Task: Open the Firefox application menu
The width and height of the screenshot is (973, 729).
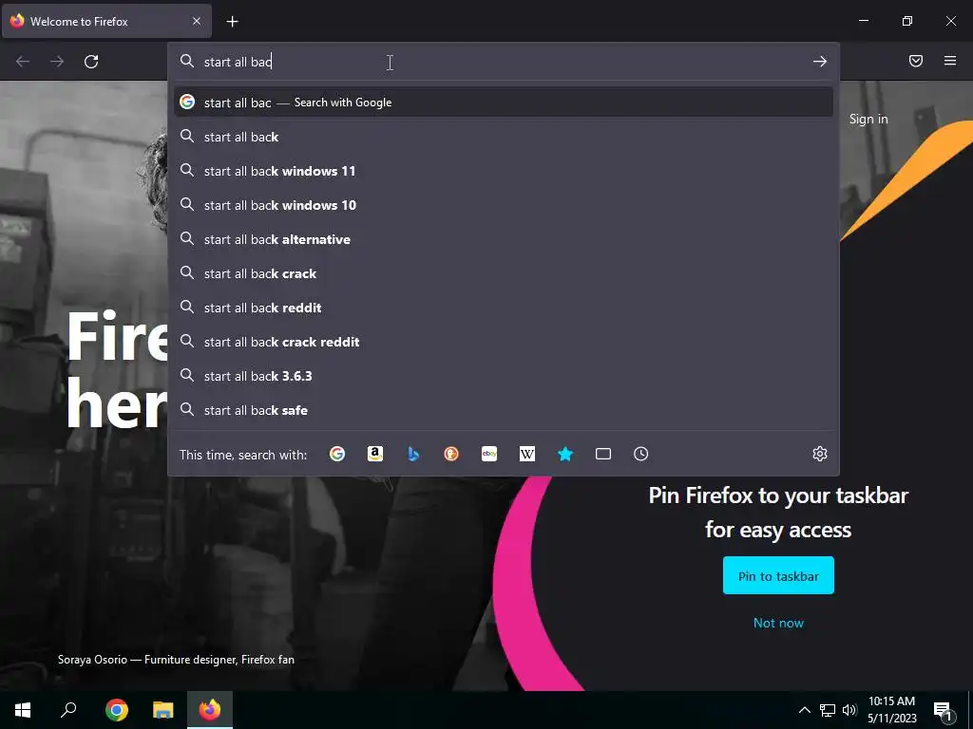Action: click(x=950, y=61)
